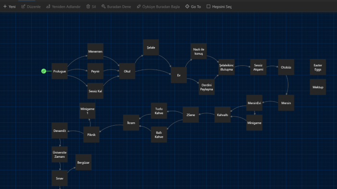Viewport: 337px width, 189px height.
Task: Click Öyküye Buradan Başla button
Action: pos(158,7)
